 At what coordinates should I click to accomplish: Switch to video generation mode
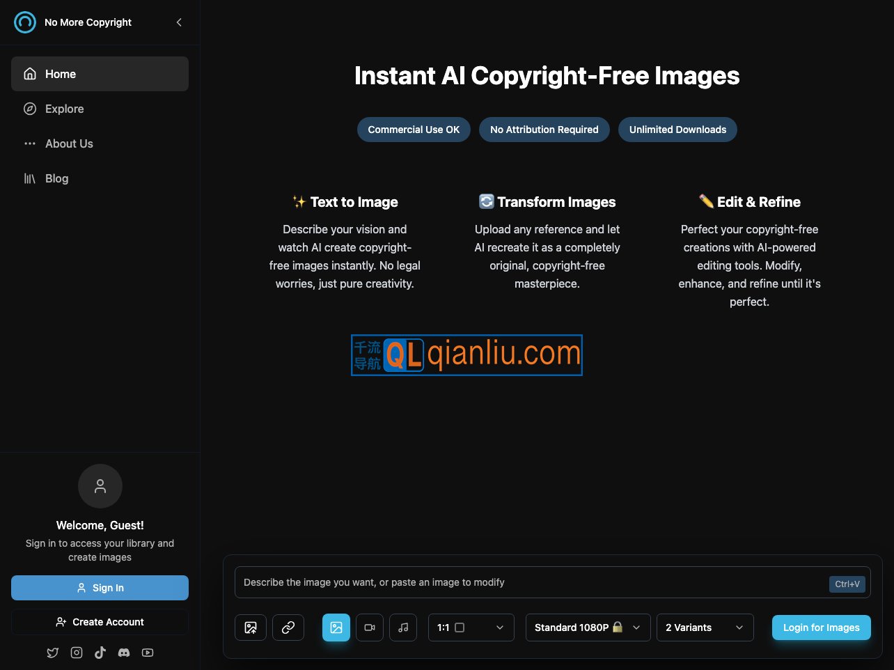click(370, 628)
